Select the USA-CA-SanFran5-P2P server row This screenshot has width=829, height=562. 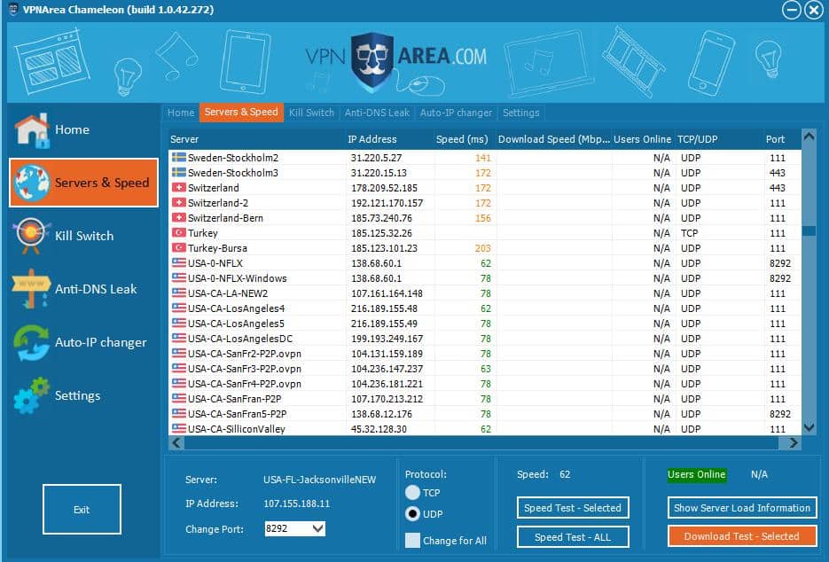pyautogui.click(x=485, y=414)
